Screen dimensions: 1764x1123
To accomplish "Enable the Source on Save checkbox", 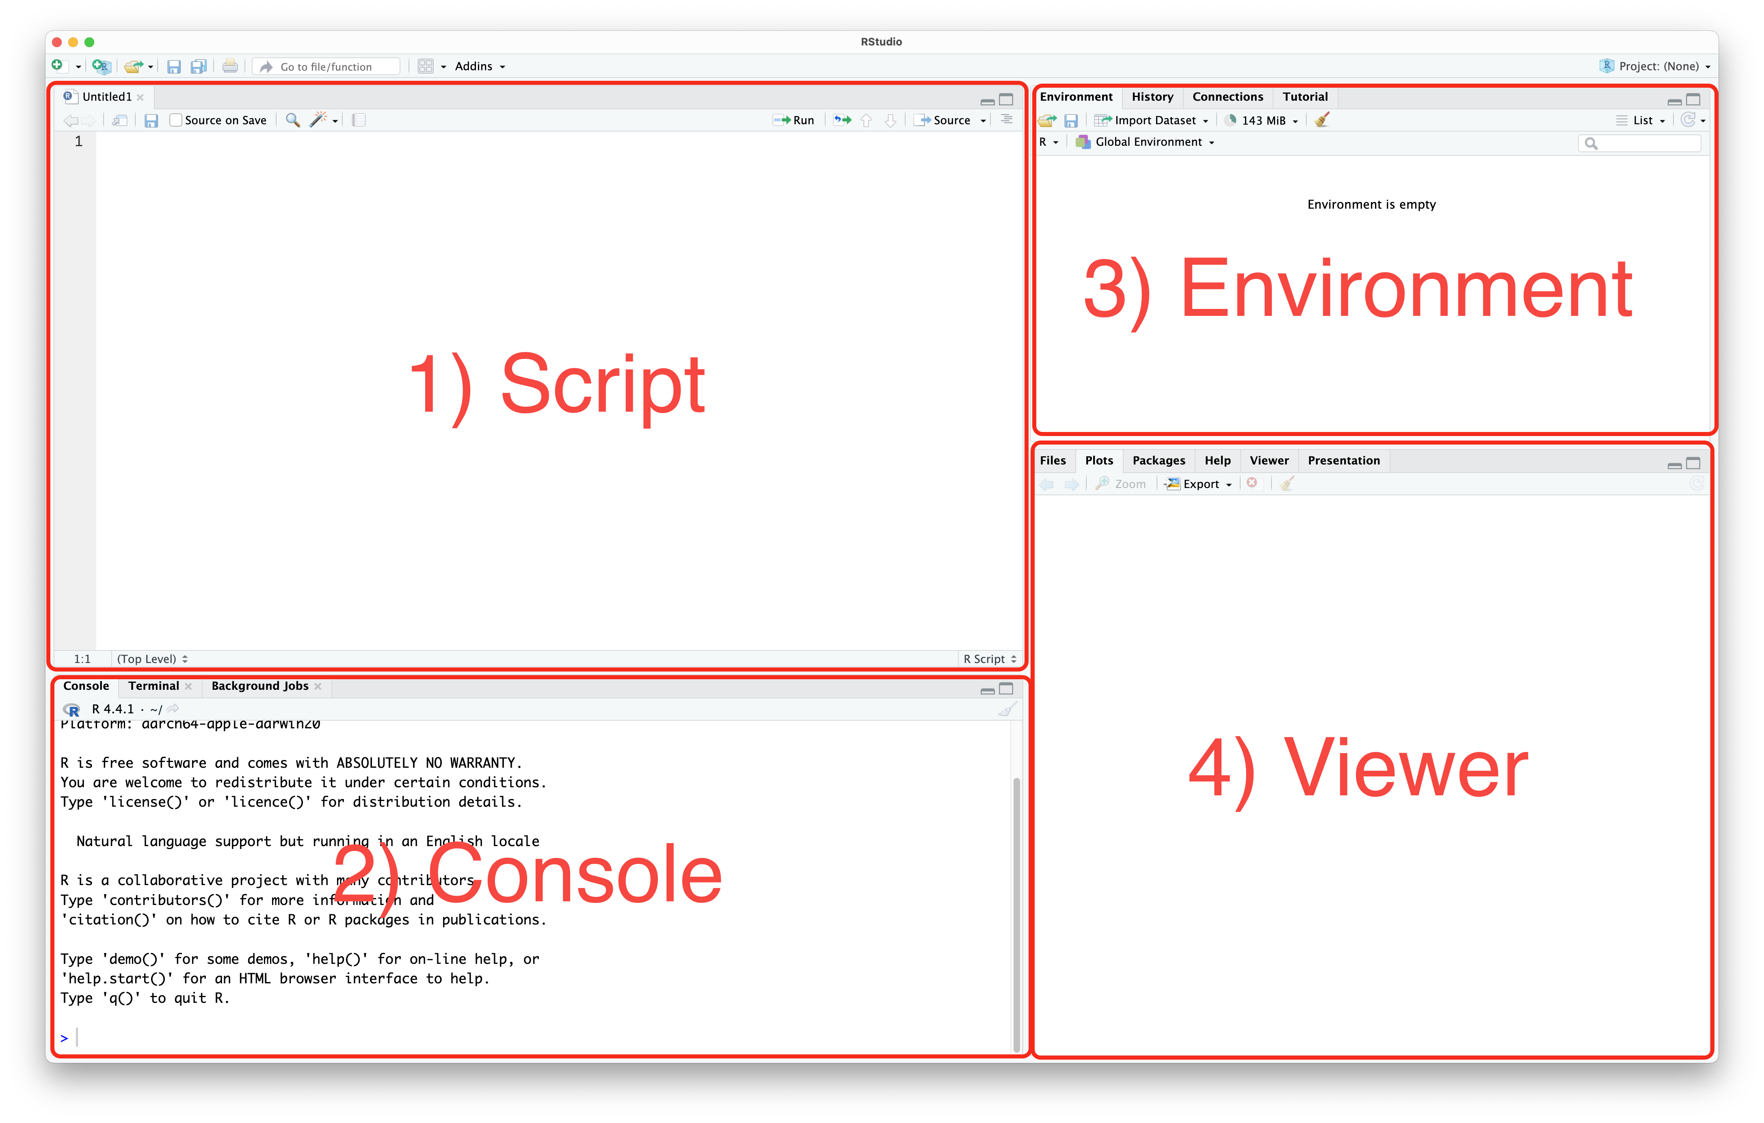I will 176,120.
